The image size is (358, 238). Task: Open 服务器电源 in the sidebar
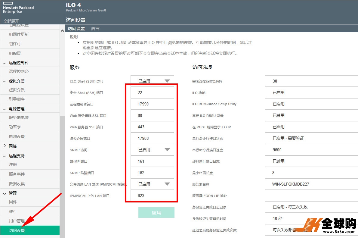(x=30, y=117)
